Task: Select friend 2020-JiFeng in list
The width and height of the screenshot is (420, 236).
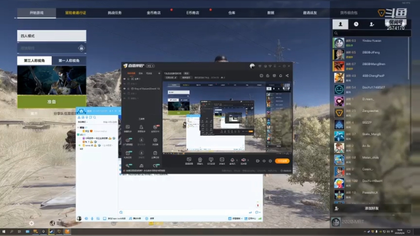Action: point(371,54)
